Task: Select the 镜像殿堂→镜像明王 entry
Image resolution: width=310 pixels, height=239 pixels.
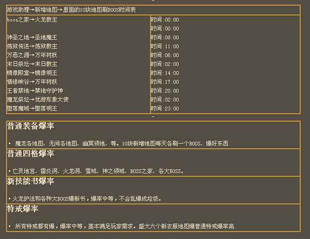Action: click(x=32, y=73)
